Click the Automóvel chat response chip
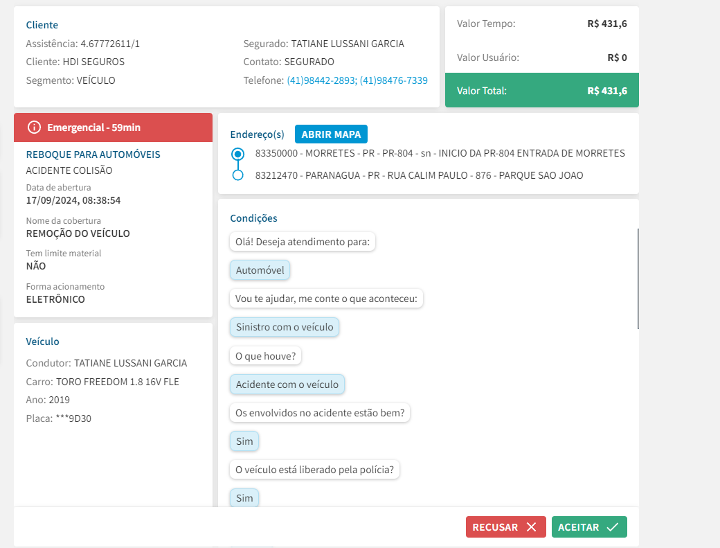The height and width of the screenshot is (548, 720). (x=260, y=270)
